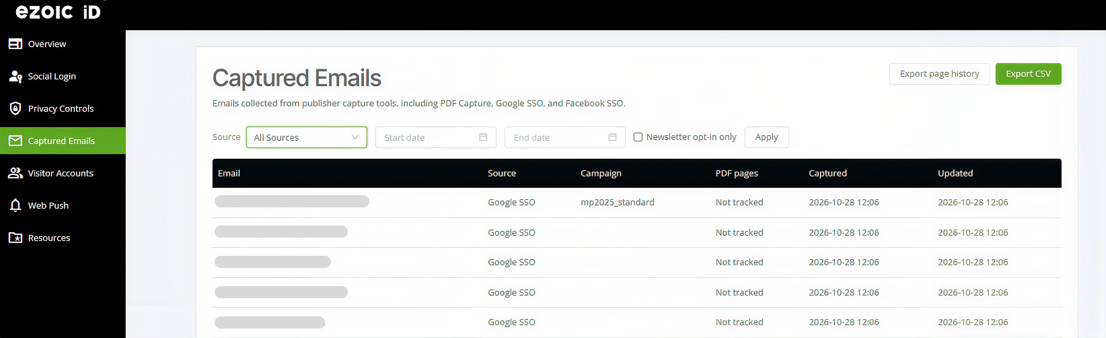Viewport: 1106px width, 338px height.
Task: Focus the End date input
Action: tap(564, 137)
